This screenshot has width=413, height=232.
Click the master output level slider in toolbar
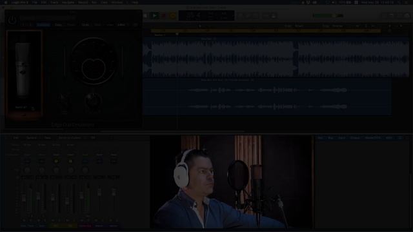pos(328,15)
